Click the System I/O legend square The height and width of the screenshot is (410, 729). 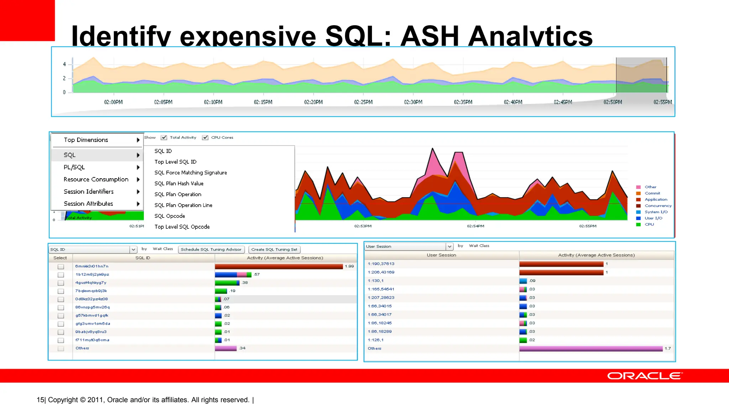pos(638,212)
